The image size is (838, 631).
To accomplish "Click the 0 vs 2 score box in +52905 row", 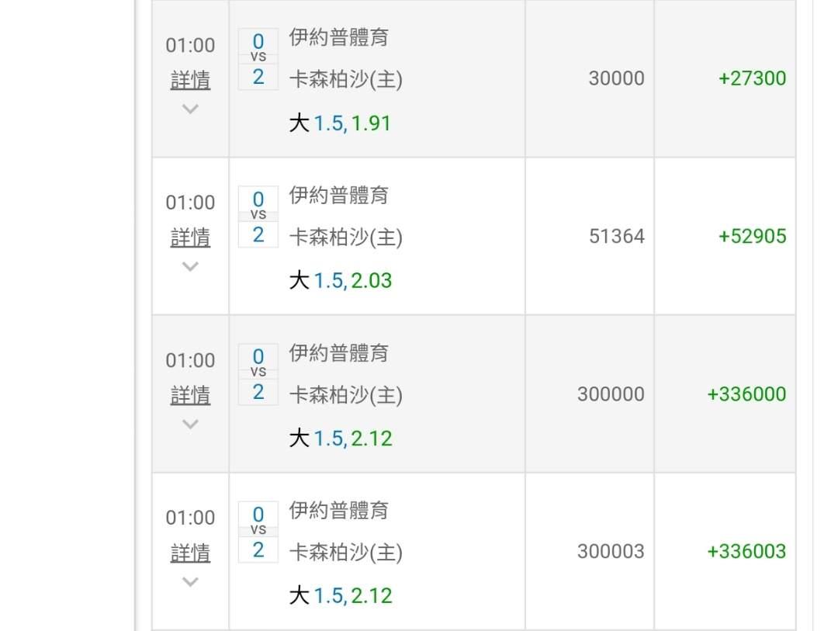I will pyautogui.click(x=258, y=217).
